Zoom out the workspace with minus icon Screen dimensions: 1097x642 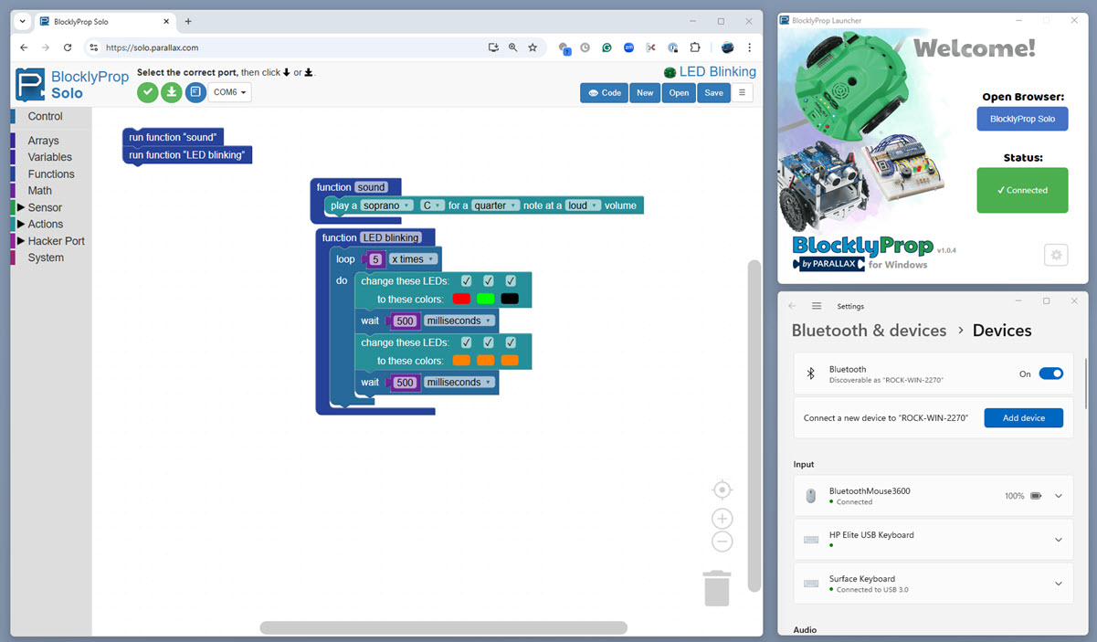click(722, 542)
